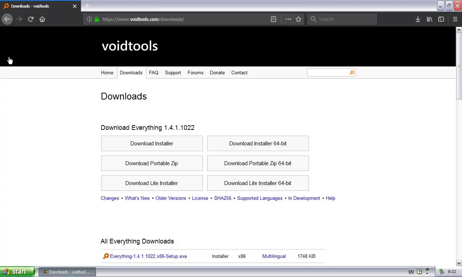Click the scrollbar down arrow
This screenshot has width=462, height=277.
click(x=459, y=263)
